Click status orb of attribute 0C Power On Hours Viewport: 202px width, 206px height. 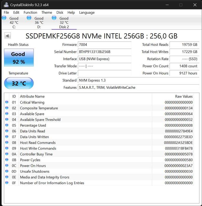pos(7,165)
